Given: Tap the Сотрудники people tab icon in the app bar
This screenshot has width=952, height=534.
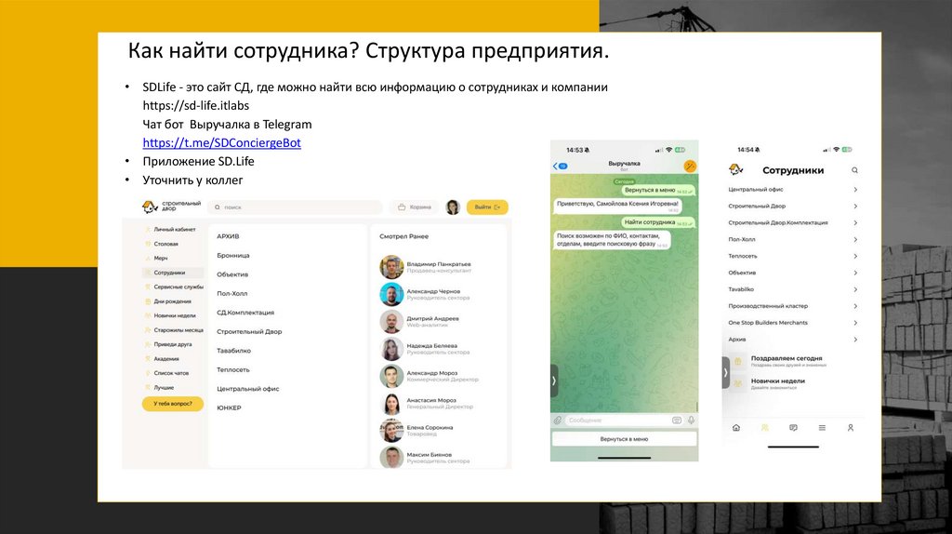Looking at the screenshot, I should tap(764, 428).
